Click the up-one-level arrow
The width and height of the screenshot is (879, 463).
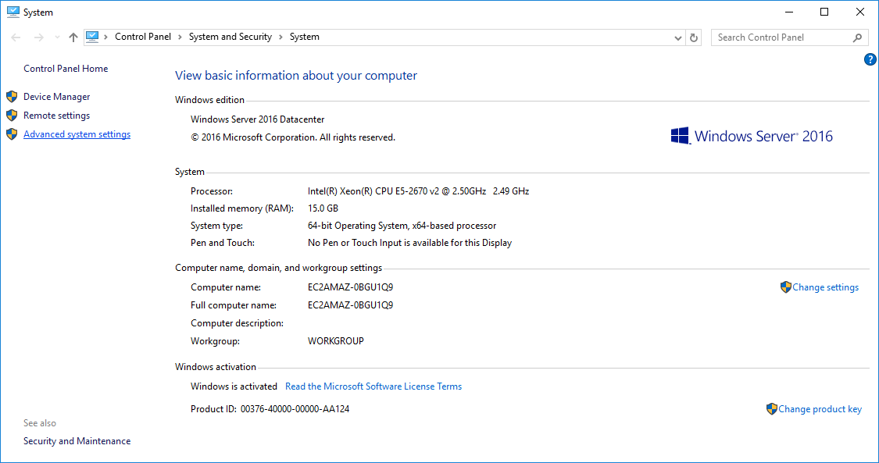point(73,37)
